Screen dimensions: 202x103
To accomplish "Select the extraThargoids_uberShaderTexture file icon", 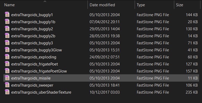I will [7, 92].
